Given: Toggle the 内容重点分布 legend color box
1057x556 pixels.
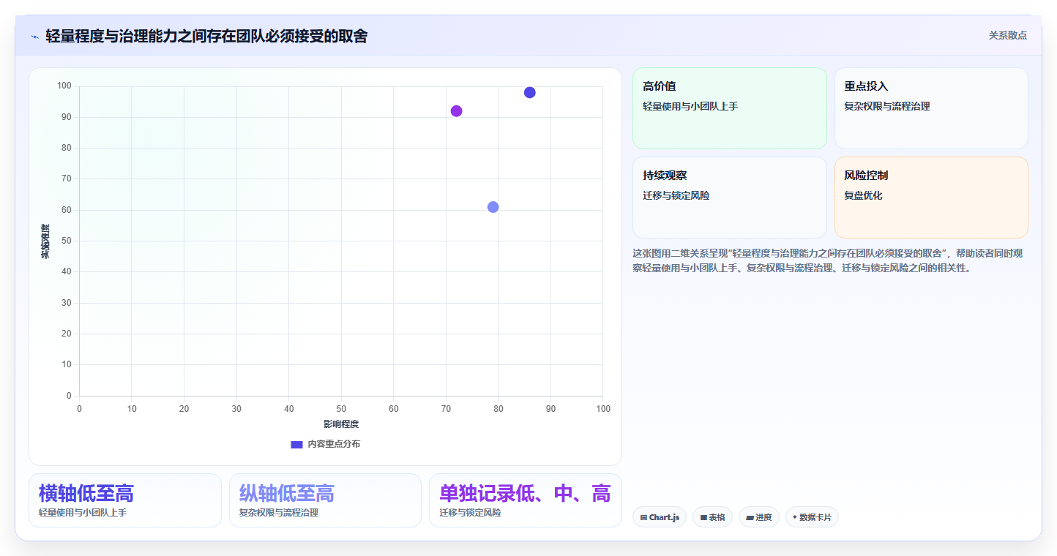Looking at the screenshot, I should coord(296,444).
